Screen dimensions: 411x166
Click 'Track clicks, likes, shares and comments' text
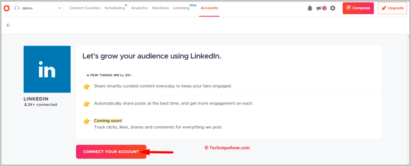(158, 127)
